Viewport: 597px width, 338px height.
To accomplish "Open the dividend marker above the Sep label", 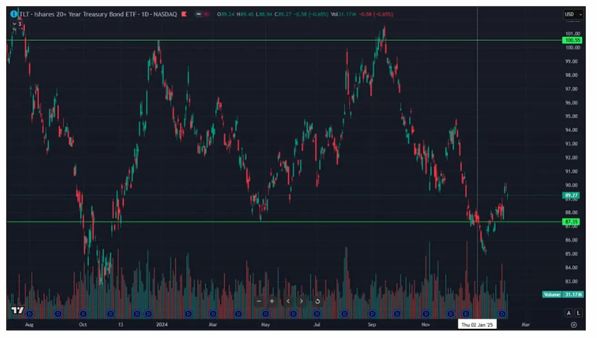I will click(x=373, y=313).
